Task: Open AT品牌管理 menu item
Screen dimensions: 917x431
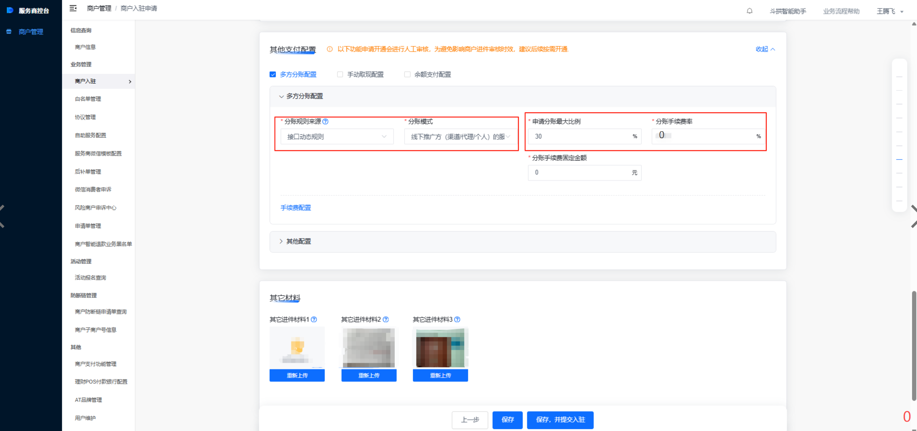Action: pyautogui.click(x=88, y=400)
